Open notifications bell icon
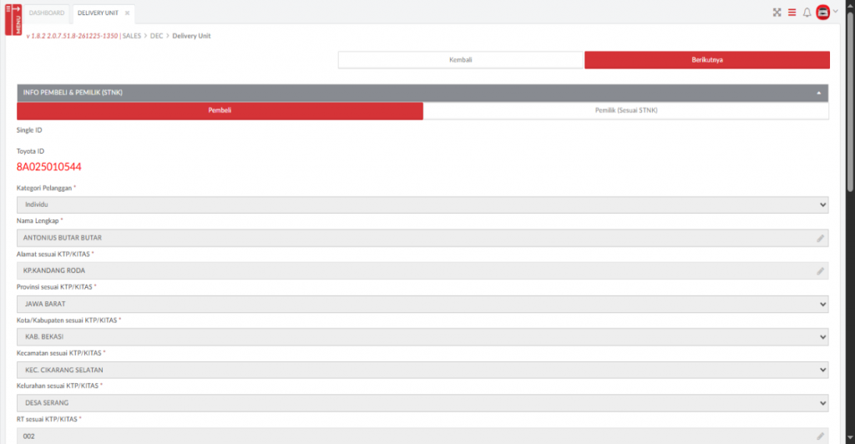 (807, 13)
